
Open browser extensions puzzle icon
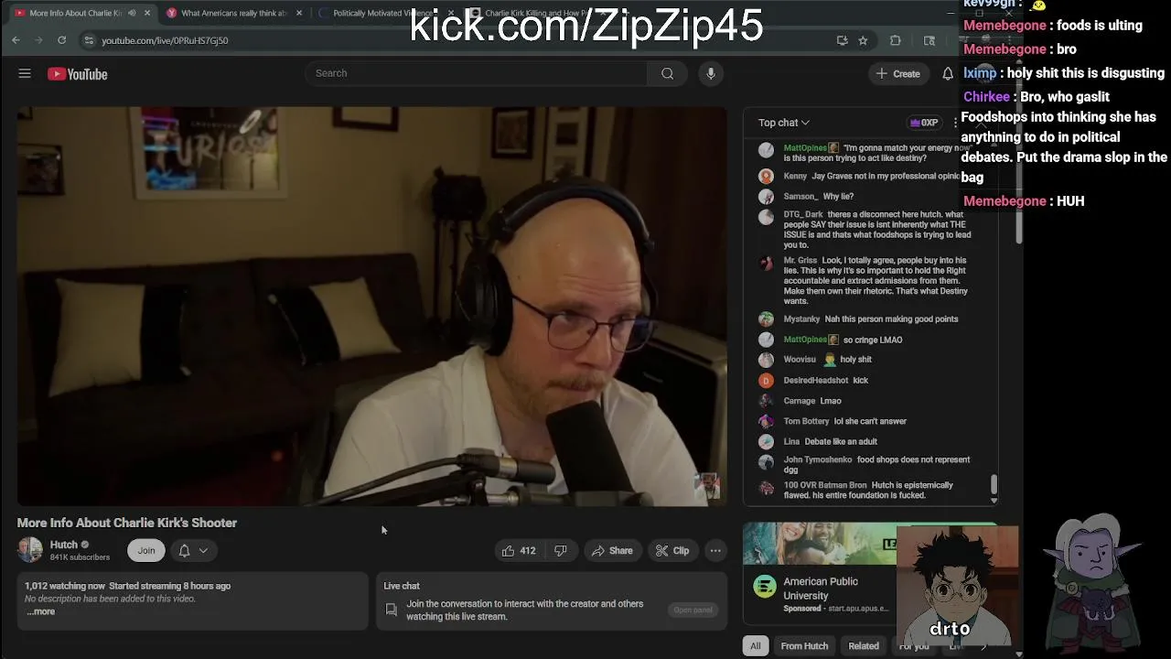[x=896, y=40]
